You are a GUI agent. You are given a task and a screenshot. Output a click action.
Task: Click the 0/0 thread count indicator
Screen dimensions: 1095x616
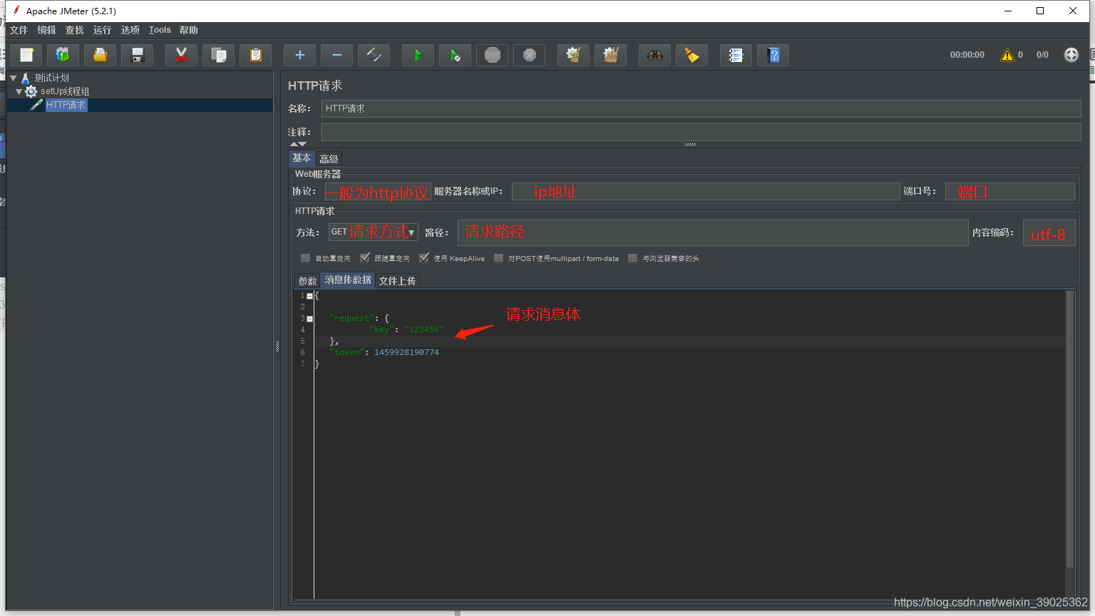pos(1042,55)
